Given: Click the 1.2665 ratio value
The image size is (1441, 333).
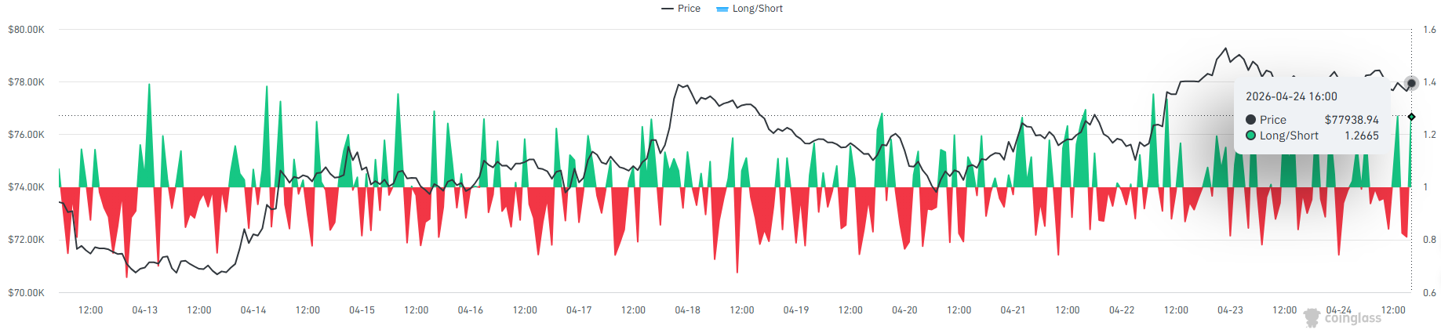Looking at the screenshot, I should (x=1362, y=136).
